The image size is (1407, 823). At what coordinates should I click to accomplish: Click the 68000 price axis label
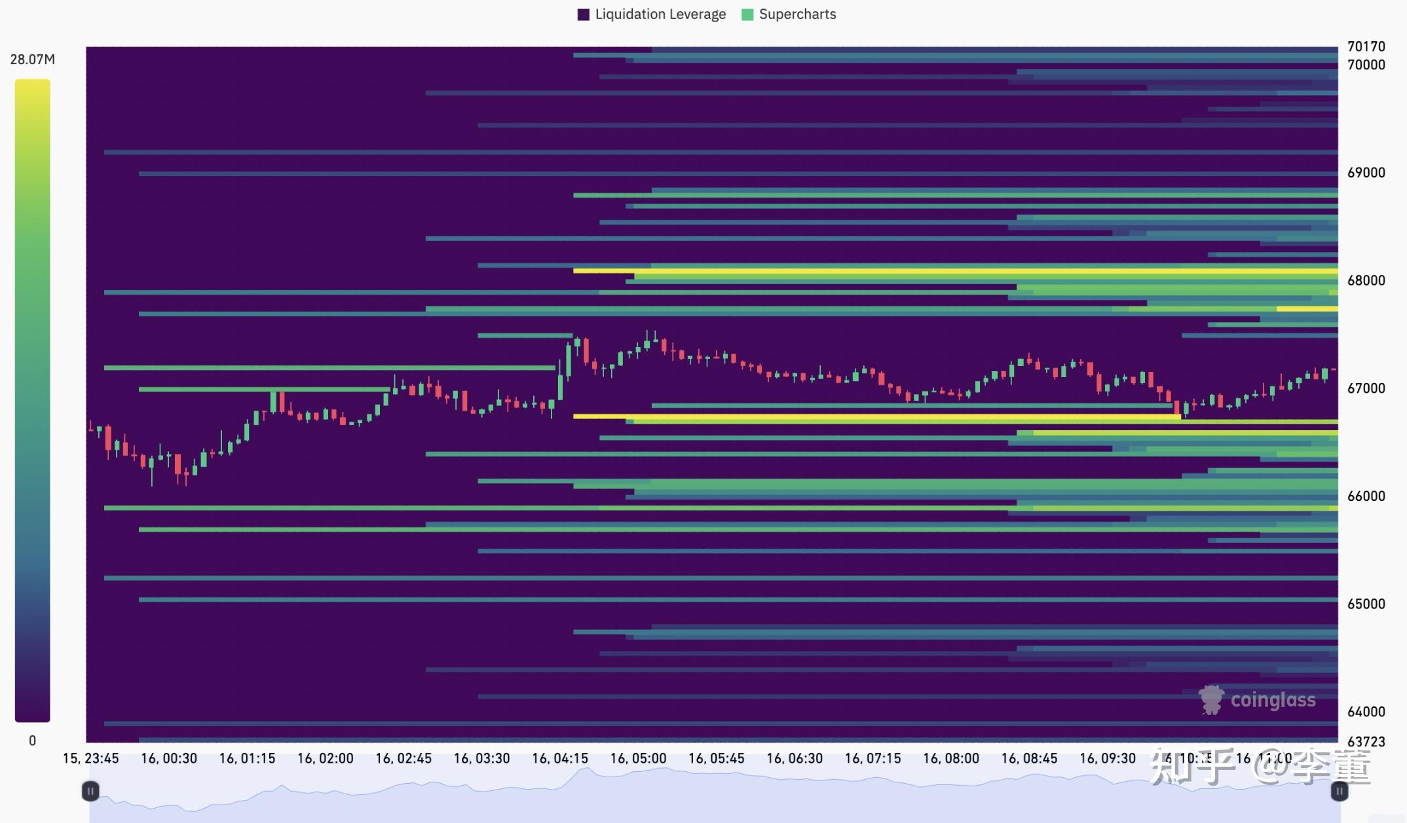[x=1366, y=280]
